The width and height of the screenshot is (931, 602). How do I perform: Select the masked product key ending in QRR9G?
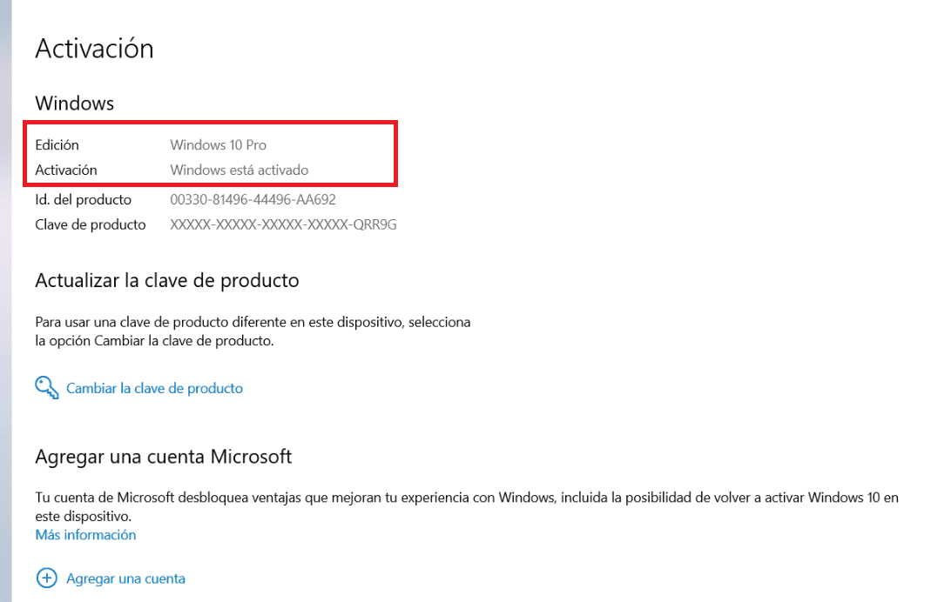tap(283, 224)
